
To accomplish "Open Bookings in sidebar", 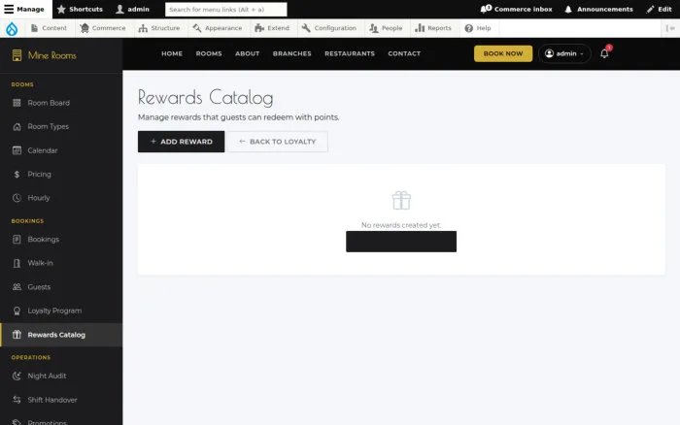I will [61, 239].
